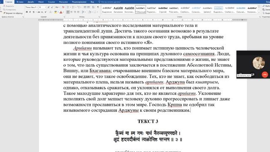Switch to the Рецензирование ribbon tab
Viewport: 270px width, 152px height.
coord(79,2)
